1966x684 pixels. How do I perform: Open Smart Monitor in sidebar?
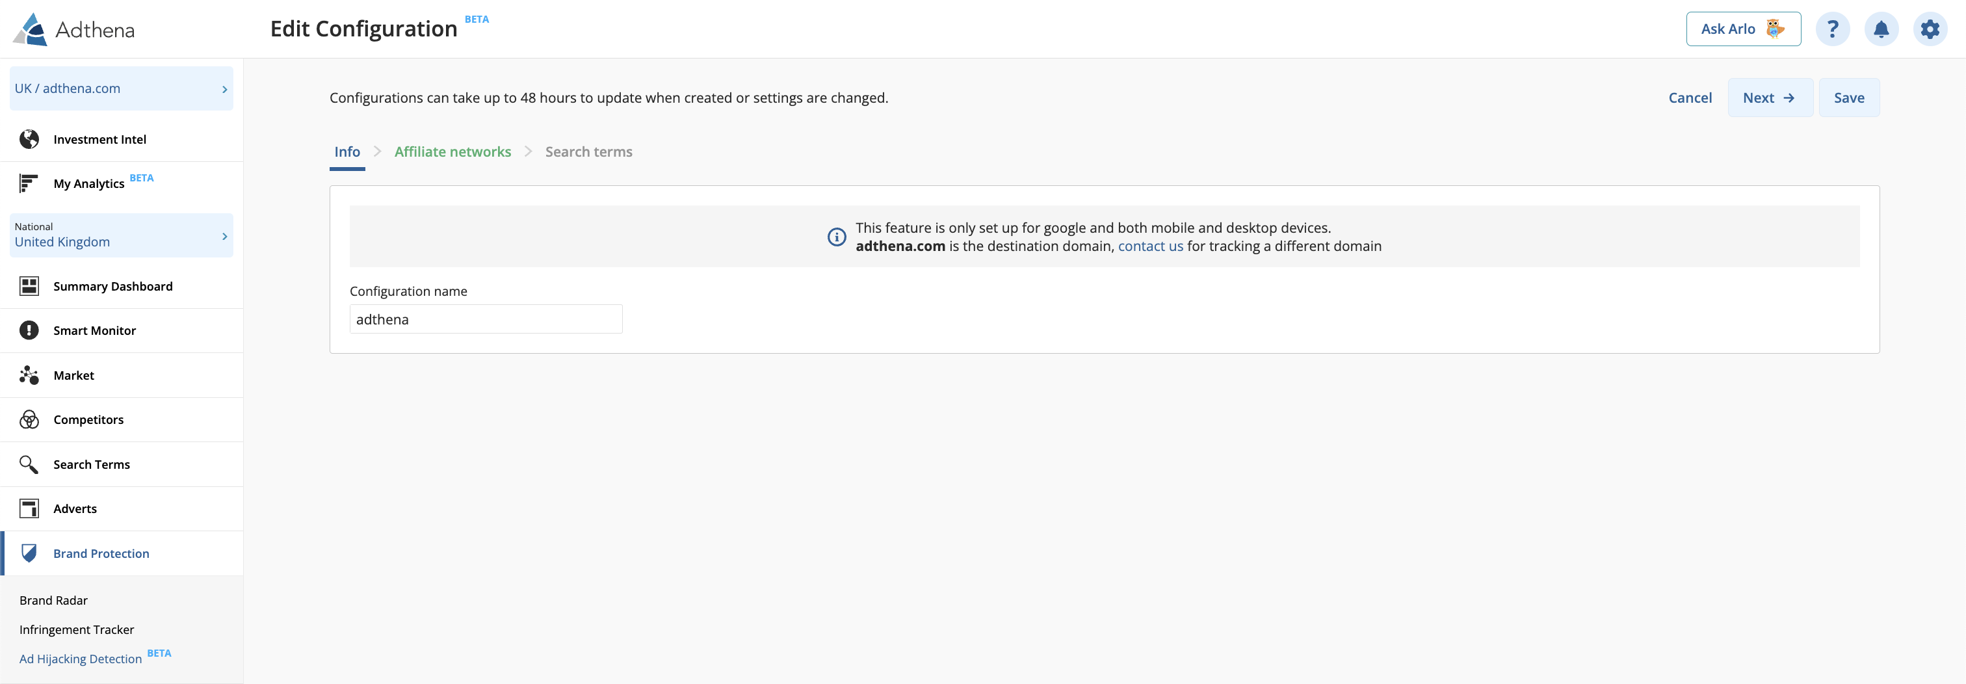pyautogui.click(x=122, y=330)
